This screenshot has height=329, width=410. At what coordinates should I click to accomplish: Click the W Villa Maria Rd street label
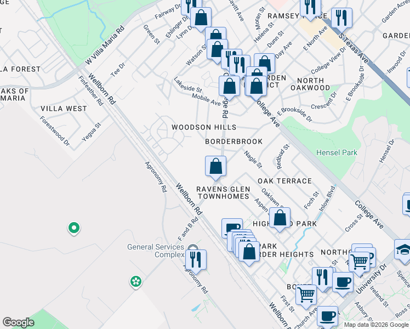(105, 45)
